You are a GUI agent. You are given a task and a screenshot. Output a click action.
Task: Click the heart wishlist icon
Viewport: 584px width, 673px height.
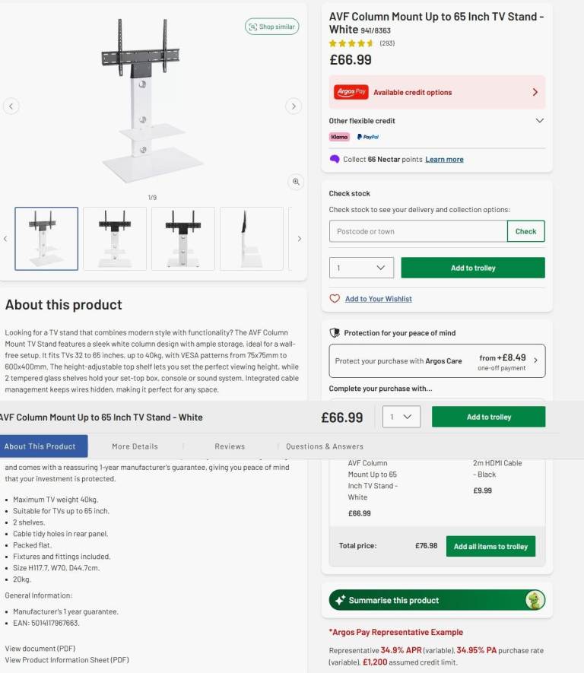(x=335, y=298)
